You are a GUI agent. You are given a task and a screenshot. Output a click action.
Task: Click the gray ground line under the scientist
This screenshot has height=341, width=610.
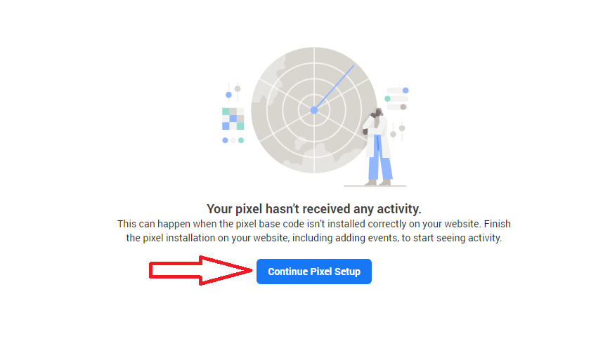click(x=375, y=186)
